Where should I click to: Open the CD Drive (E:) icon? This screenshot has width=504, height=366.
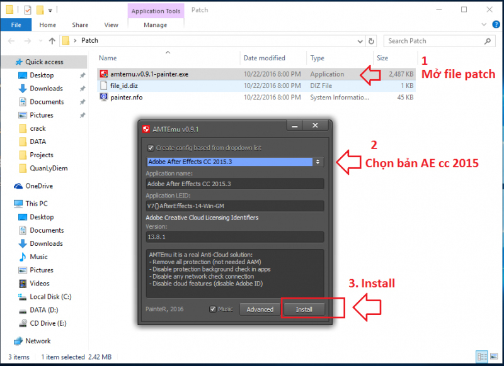tap(23, 323)
